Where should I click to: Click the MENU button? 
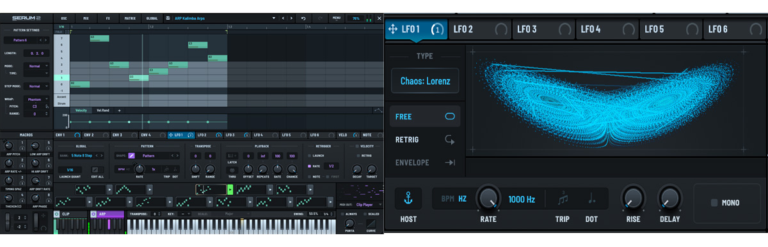tap(337, 19)
